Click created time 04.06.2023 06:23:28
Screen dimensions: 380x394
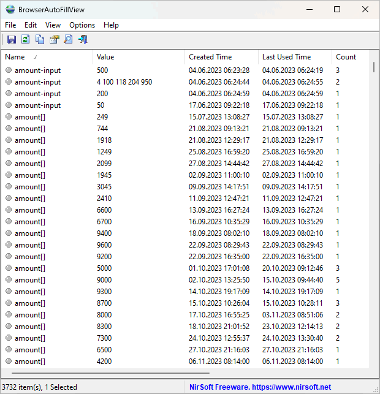coord(219,70)
